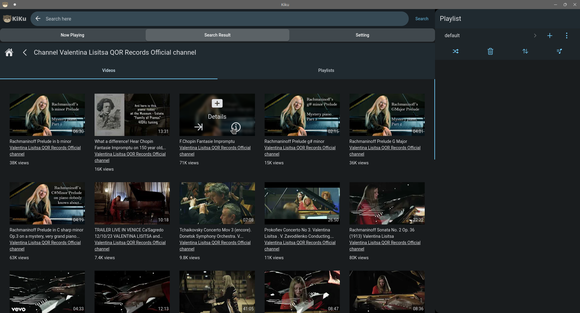The image size is (580, 313).
Task: Minimize the Kiku window
Action: click(x=555, y=5)
